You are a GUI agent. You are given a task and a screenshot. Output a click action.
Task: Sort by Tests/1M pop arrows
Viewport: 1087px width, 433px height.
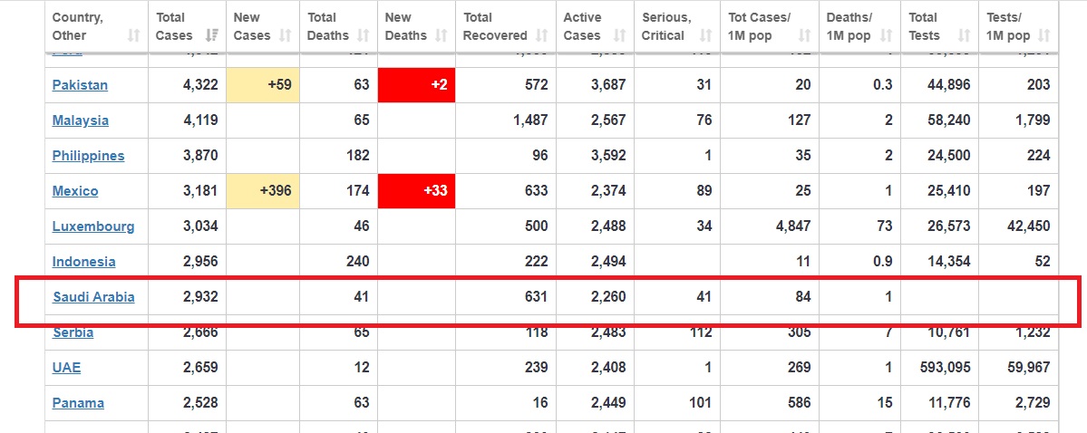pyautogui.click(x=1044, y=35)
